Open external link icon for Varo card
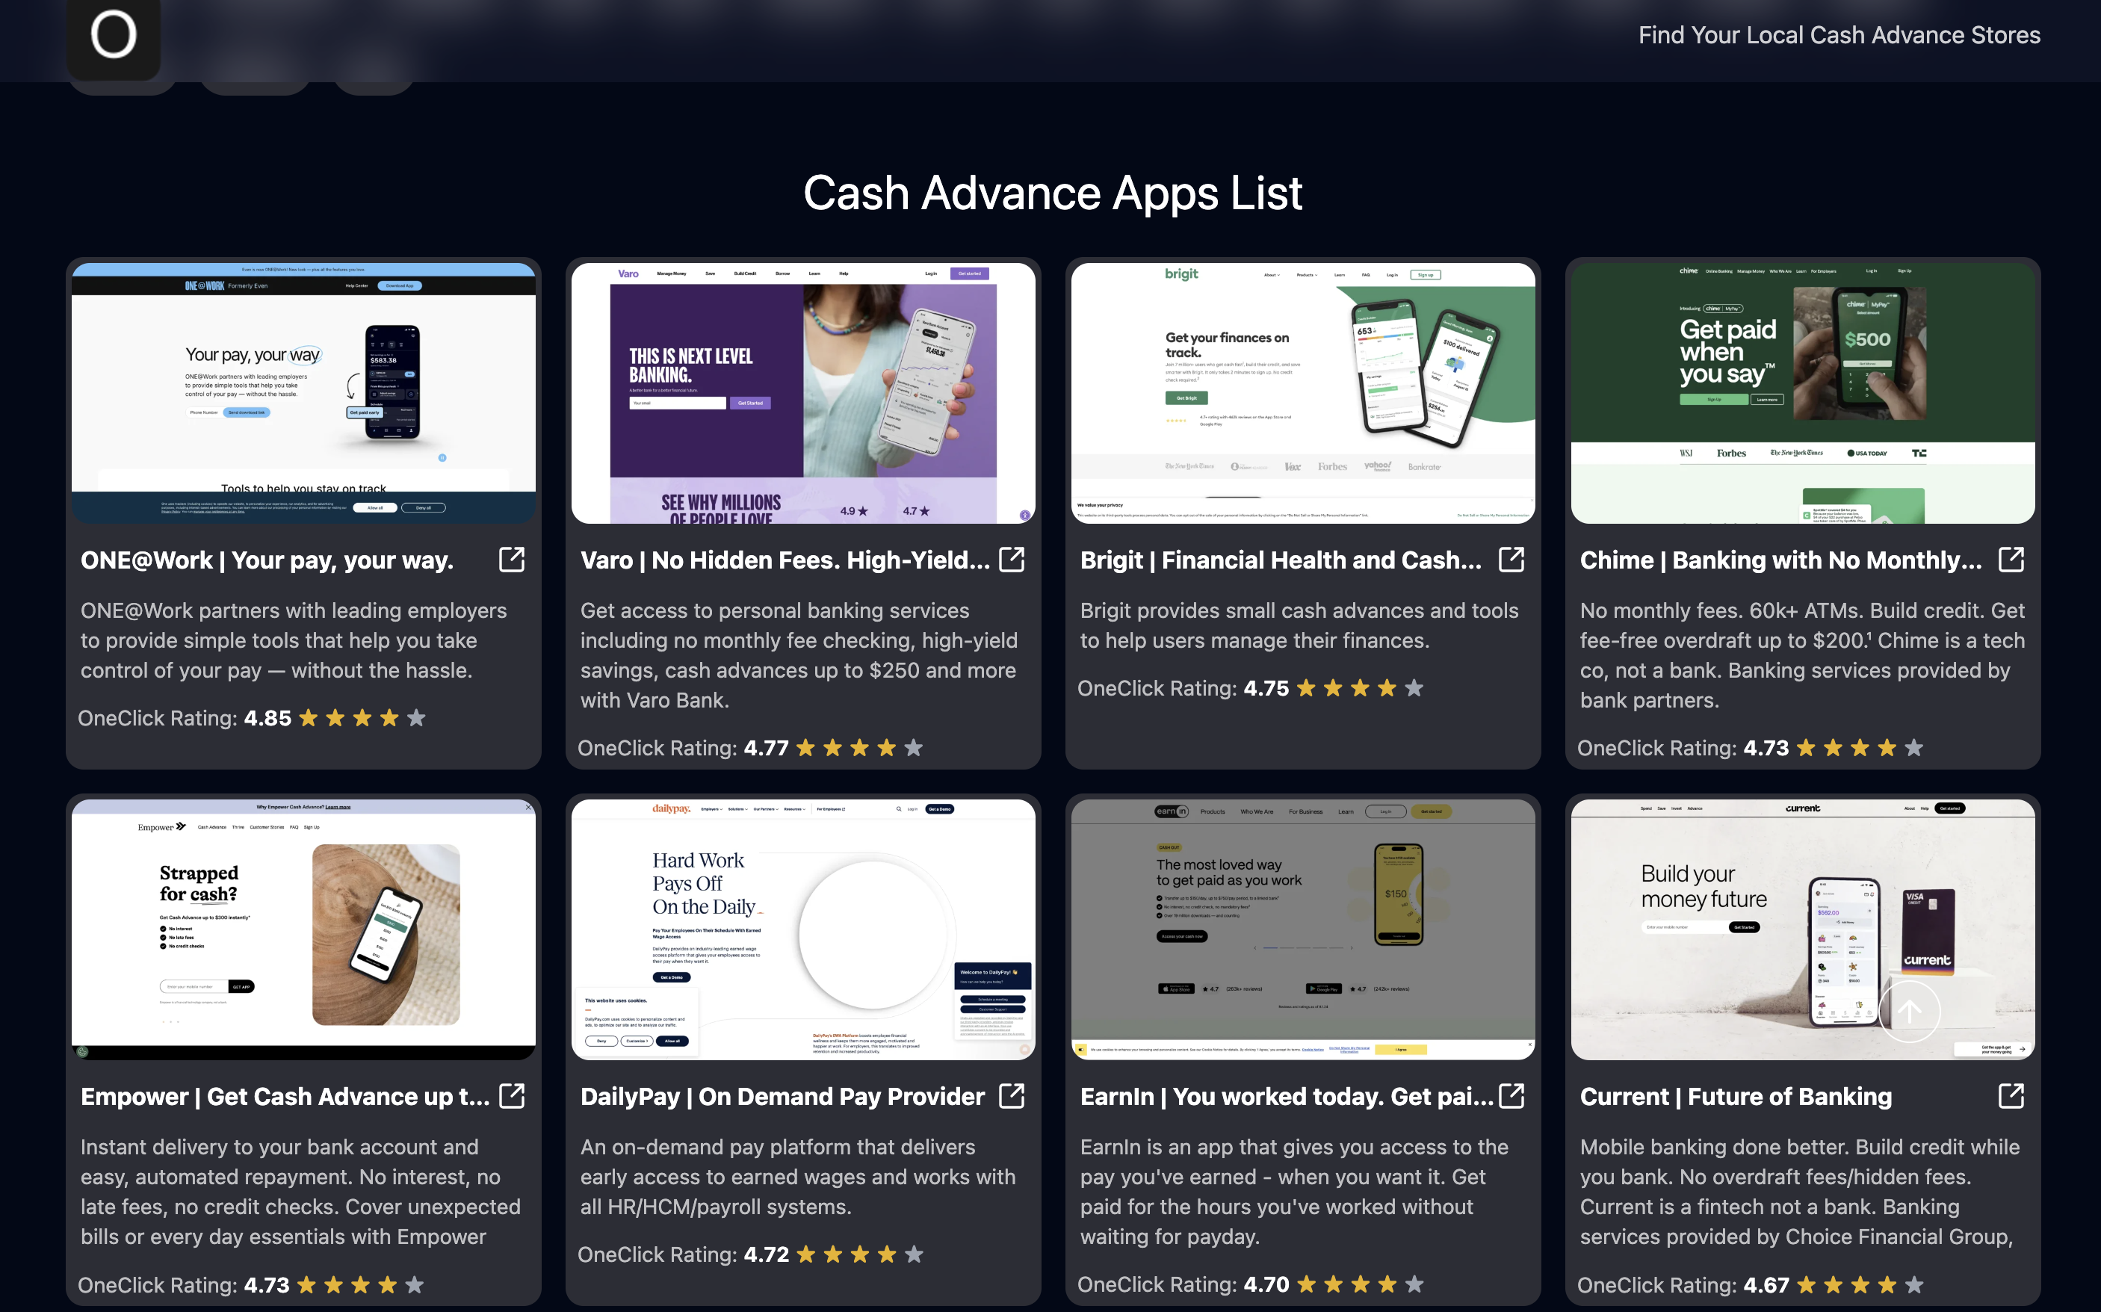Viewport: 2101px width, 1312px height. pos(1012,560)
